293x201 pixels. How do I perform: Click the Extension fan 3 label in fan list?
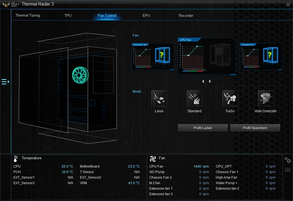pos(161,194)
